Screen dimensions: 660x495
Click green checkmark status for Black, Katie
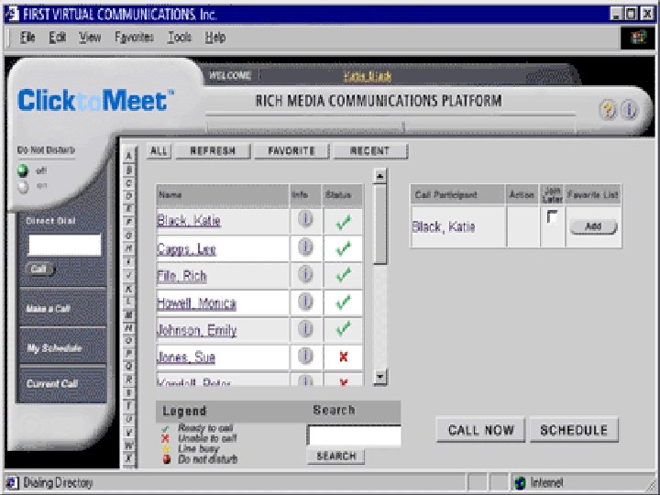tap(344, 222)
